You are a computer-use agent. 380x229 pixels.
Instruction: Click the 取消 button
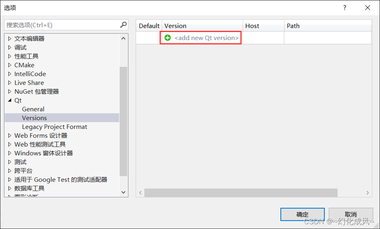351,214
